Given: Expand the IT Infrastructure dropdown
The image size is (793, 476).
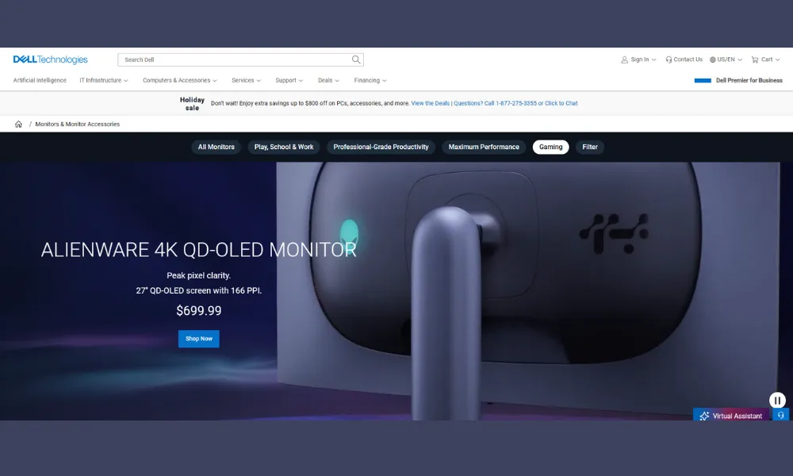Looking at the screenshot, I should tap(104, 80).
